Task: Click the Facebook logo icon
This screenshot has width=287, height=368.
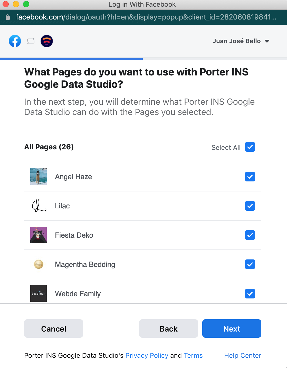Action: [15, 41]
